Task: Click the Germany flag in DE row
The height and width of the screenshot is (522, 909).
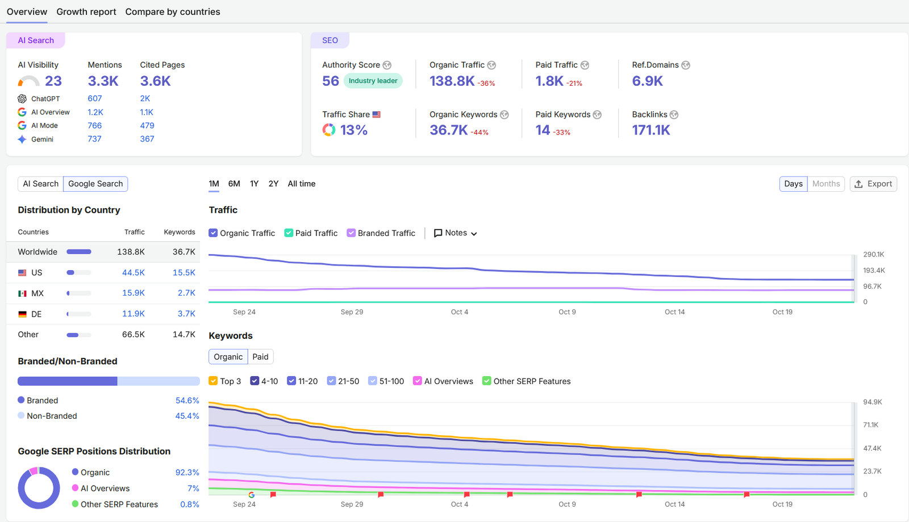Action: tap(22, 314)
